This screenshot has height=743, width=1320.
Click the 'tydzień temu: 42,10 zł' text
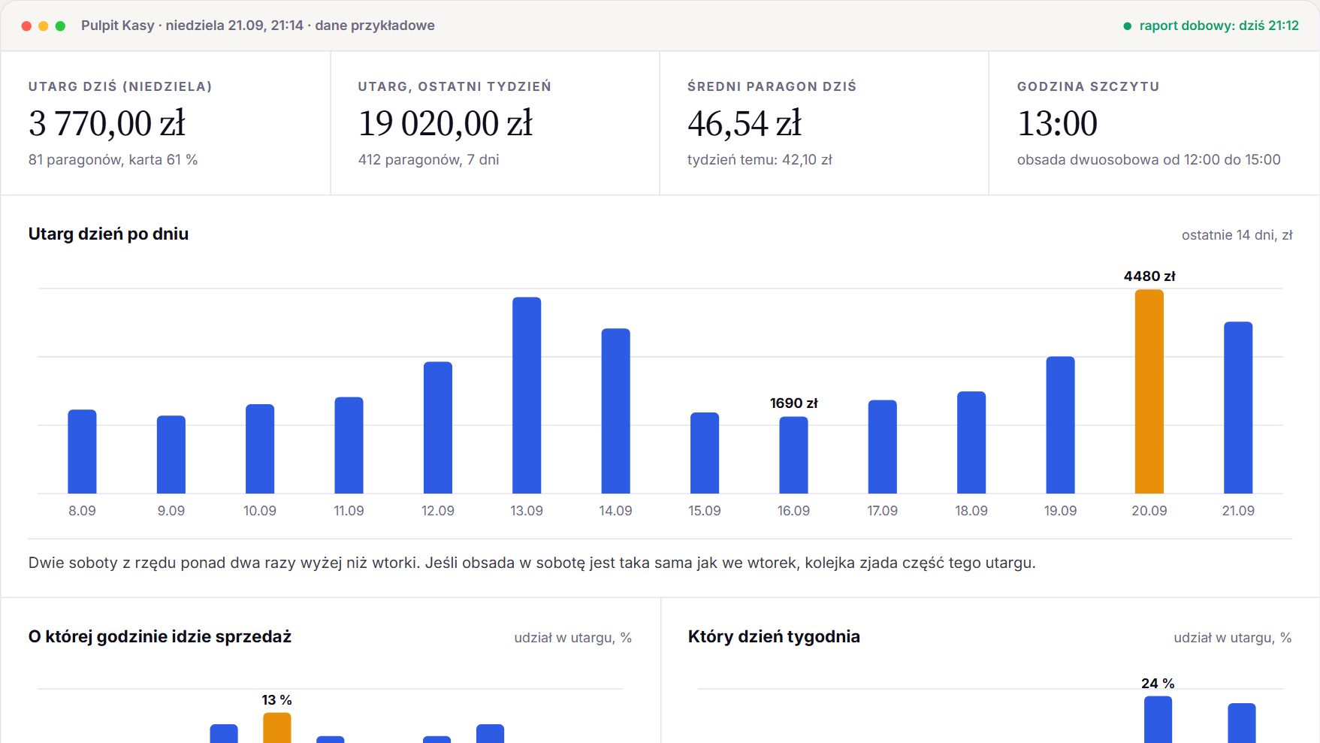pos(760,159)
